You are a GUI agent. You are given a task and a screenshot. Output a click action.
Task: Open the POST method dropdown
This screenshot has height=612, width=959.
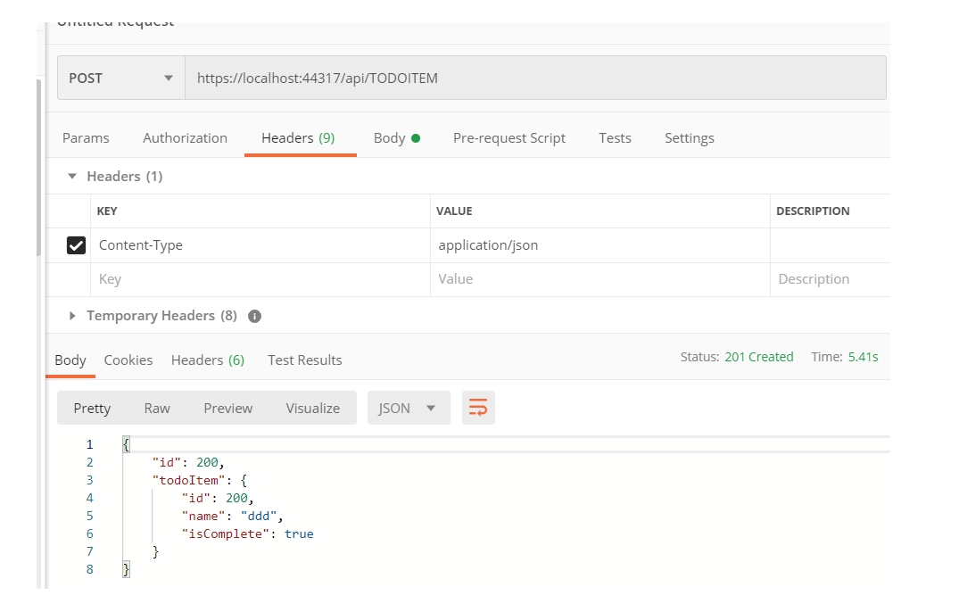click(121, 78)
